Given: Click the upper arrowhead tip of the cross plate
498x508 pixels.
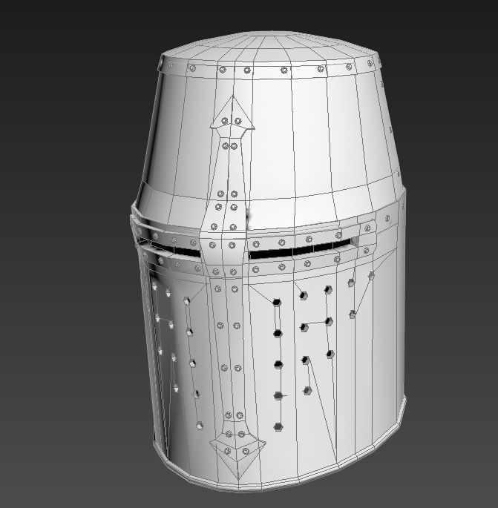Looking at the screenshot, I should pyautogui.click(x=232, y=112).
